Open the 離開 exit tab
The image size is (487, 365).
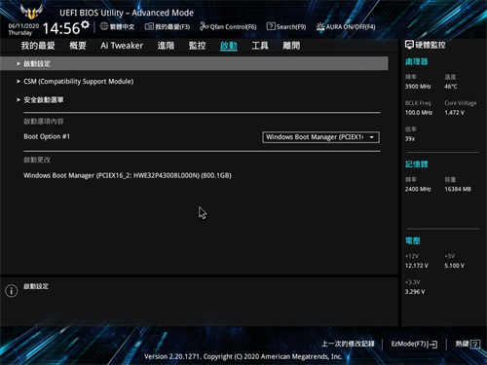(x=291, y=46)
